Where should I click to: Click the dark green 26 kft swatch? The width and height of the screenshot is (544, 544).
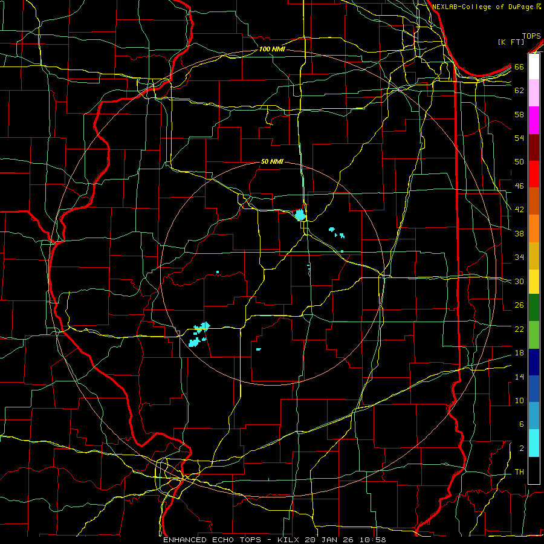coord(534,308)
